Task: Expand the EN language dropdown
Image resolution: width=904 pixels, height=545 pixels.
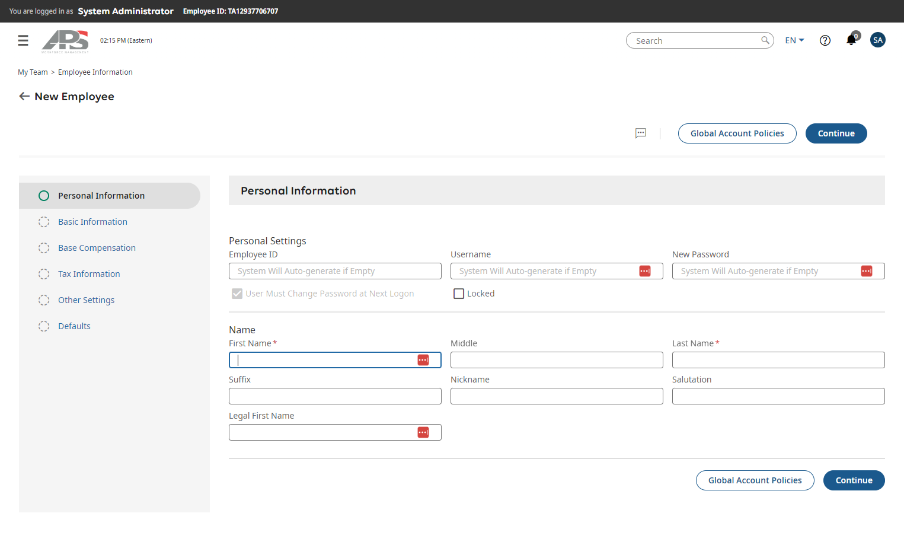Action: [x=794, y=40]
